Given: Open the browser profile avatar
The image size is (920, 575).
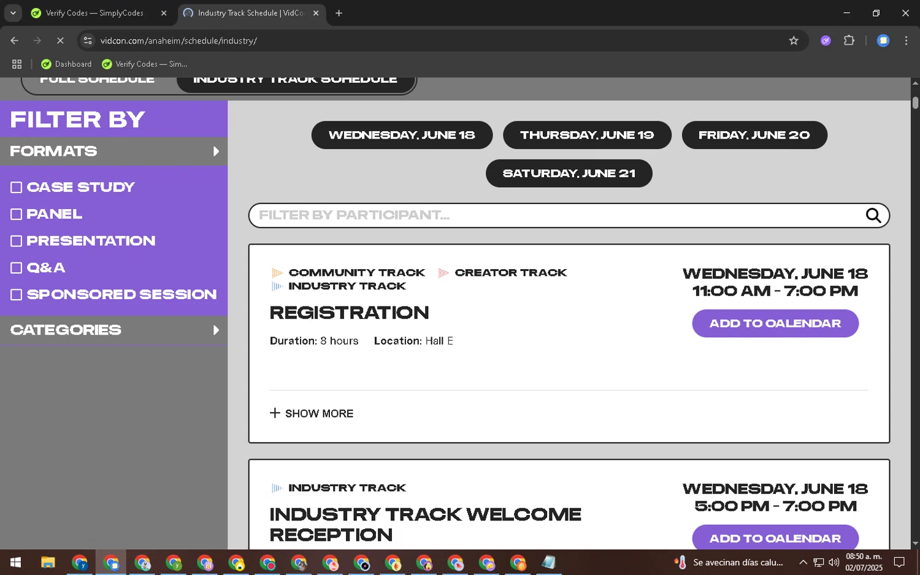Looking at the screenshot, I should click(883, 40).
